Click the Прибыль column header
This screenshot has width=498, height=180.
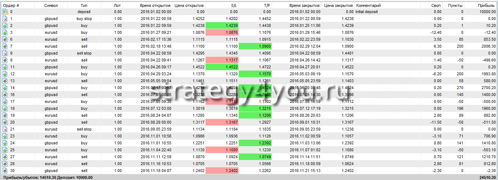486,5
